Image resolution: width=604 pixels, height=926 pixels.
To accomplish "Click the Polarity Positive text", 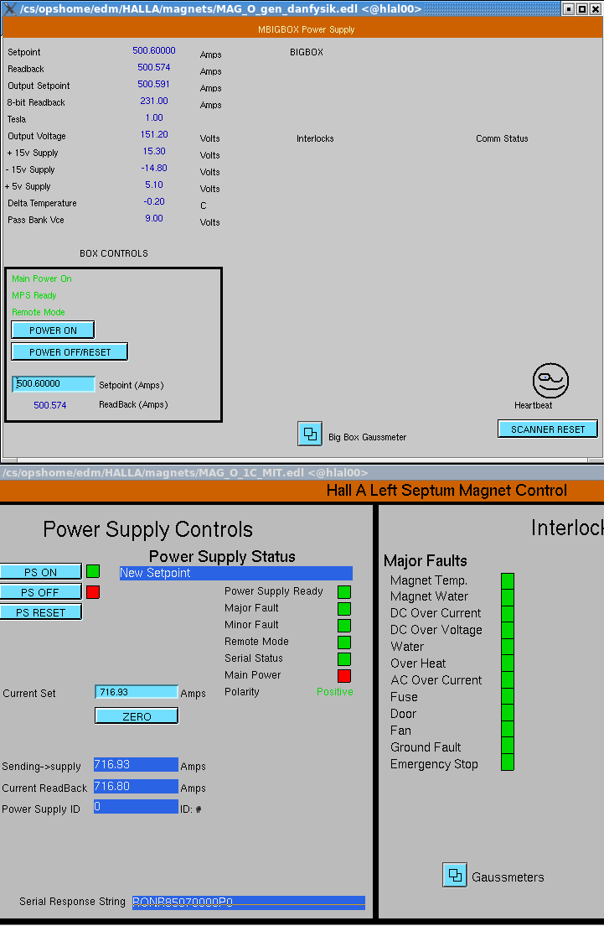I will click(x=335, y=691).
